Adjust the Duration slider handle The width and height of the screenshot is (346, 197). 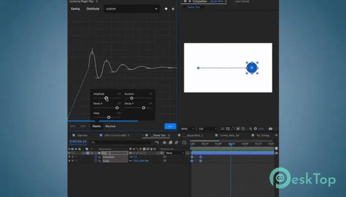[132, 98]
